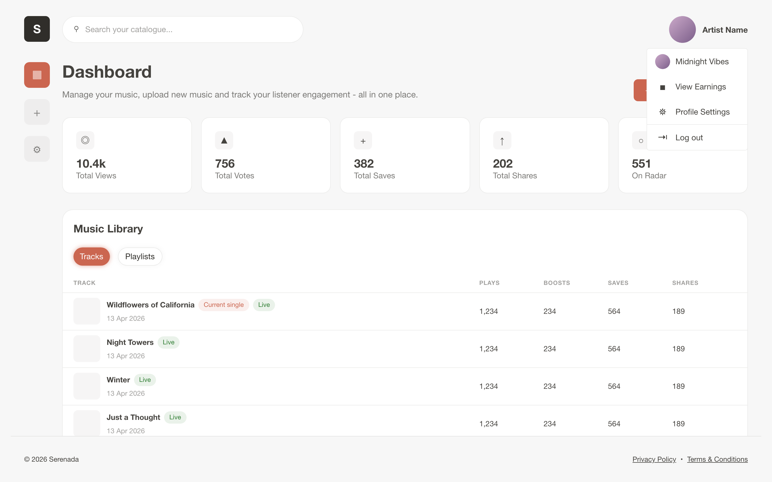Click the SHARES column header
The image size is (772, 482).
(685, 283)
